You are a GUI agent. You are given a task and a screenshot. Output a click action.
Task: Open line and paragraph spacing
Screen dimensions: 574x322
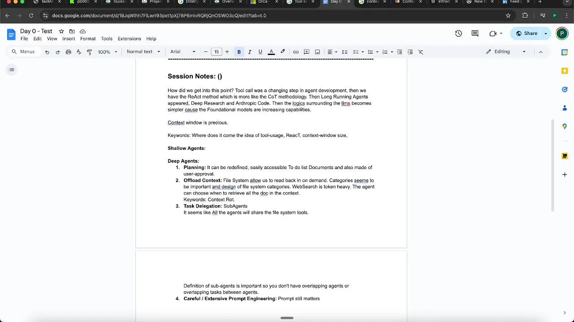[x=344, y=52]
